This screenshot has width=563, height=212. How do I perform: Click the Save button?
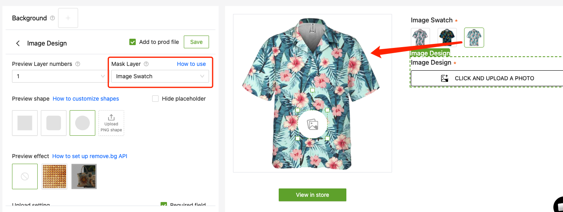pos(196,42)
